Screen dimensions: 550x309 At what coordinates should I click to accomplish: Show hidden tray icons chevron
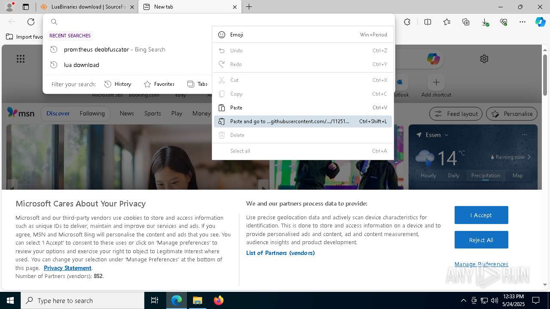point(463,300)
